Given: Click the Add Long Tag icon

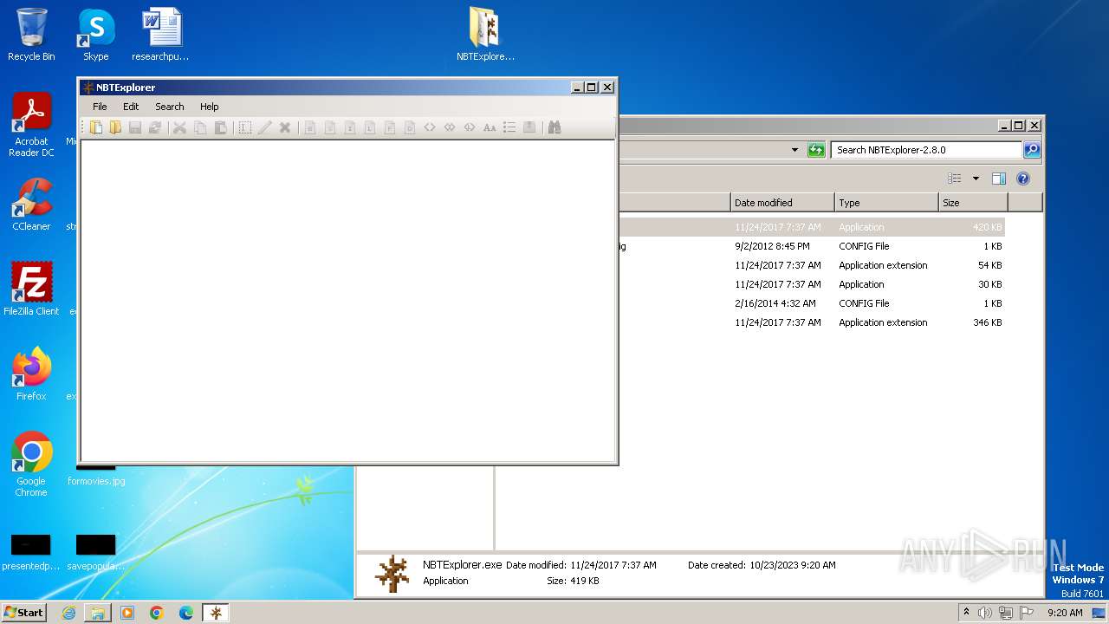Looking at the screenshot, I should pos(369,127).
